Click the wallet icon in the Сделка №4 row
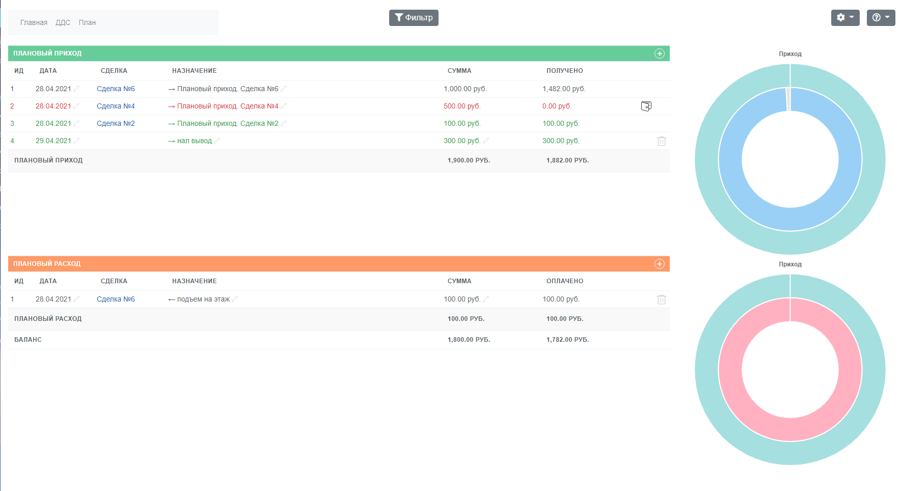Image resolution: width=901 pixels, height=491 pixels. [646, 106]
